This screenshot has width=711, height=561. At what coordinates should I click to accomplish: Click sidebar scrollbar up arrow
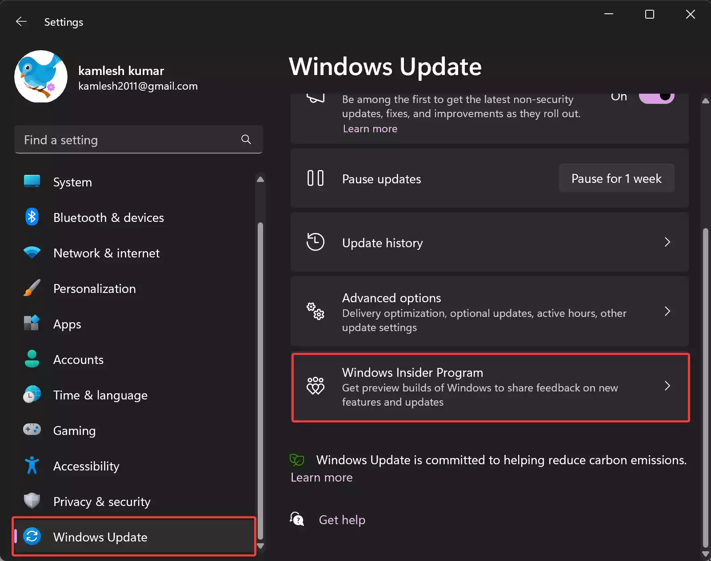click(x=260, y=179)
